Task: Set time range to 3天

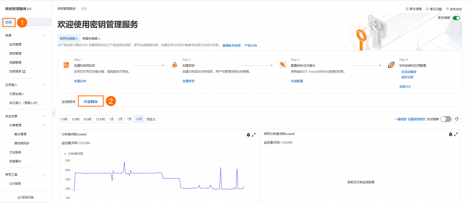Action: 120,119
